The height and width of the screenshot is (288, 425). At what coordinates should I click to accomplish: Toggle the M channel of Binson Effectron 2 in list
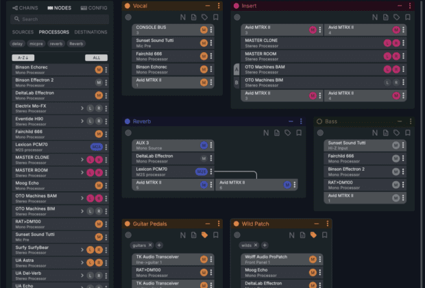pyautogui.click(x=99, y=82)
